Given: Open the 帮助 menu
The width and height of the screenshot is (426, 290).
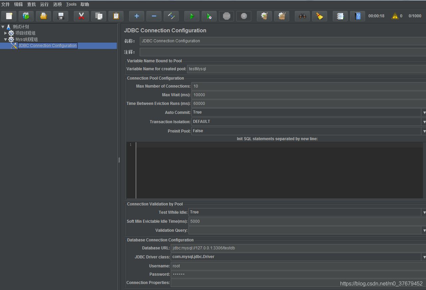Looking at the screenshot, I should click(85, 4).
